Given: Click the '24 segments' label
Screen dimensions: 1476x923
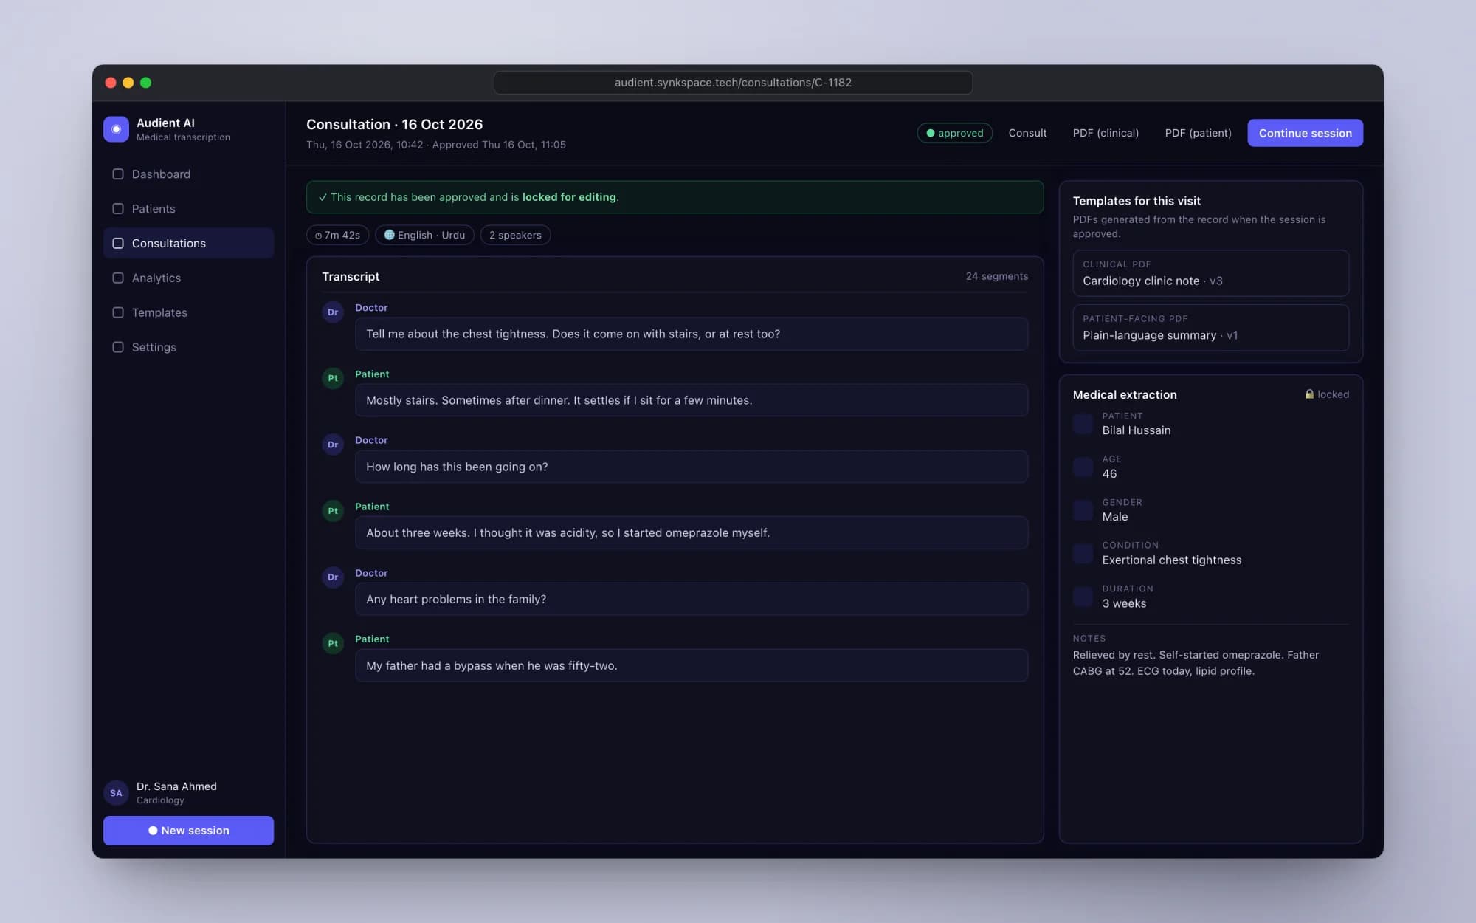Looking at the screenshot, I should [x=996, y=276].
